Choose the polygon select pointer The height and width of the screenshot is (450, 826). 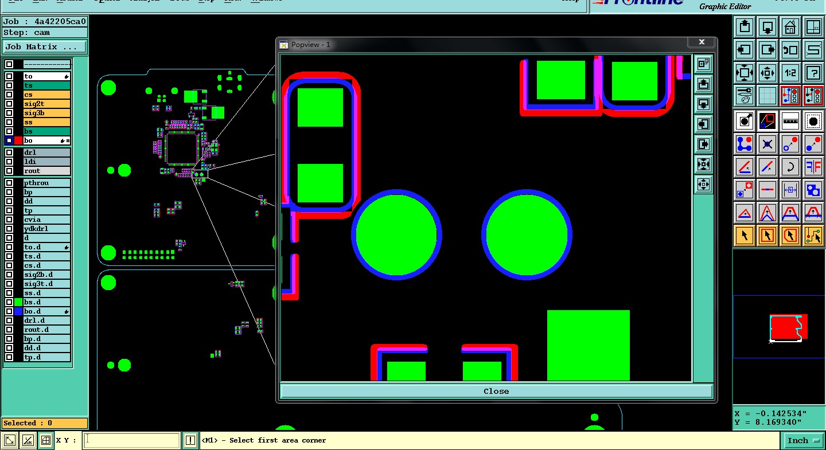click(x=790, y=236)
